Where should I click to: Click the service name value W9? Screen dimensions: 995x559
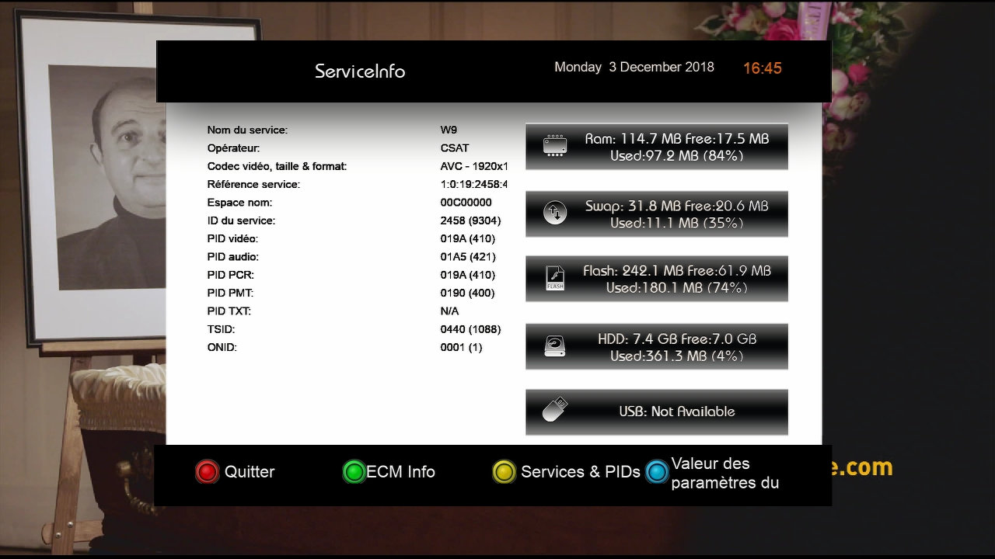pyautogui.click(x=449, y=130)
